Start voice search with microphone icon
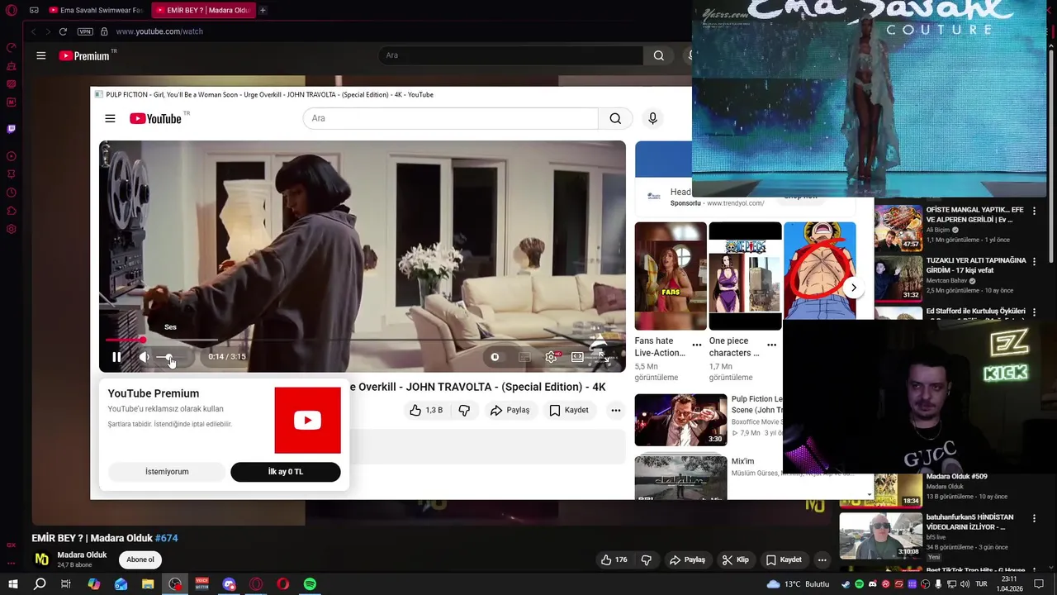Viewport: 1057px width, 595px height. pos(652,118)
